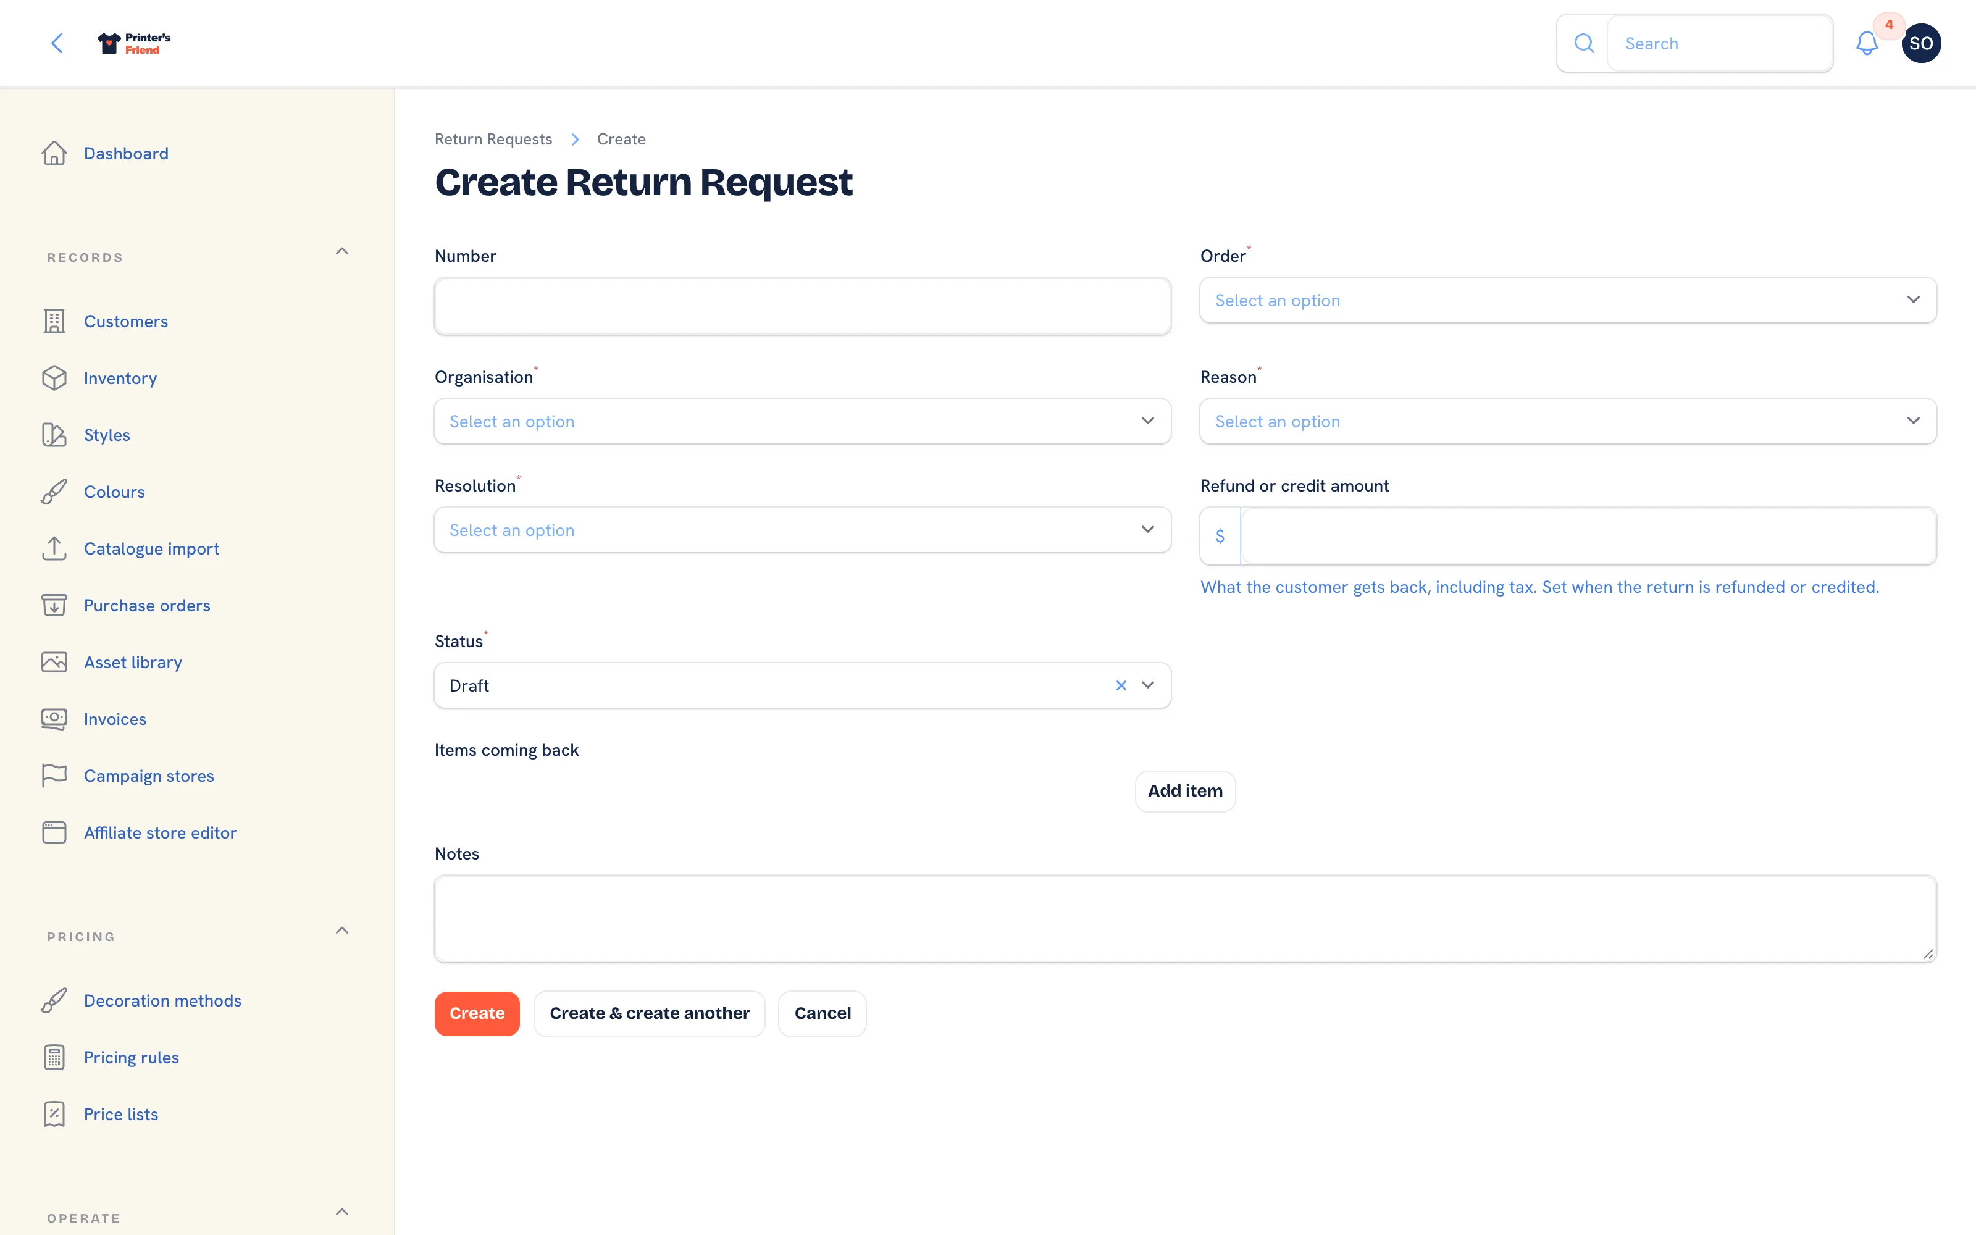Image resolution: width=1976 pixels, height=1235 pixels.
Task: Click the back arrow in header
Action: coord(56,43)
